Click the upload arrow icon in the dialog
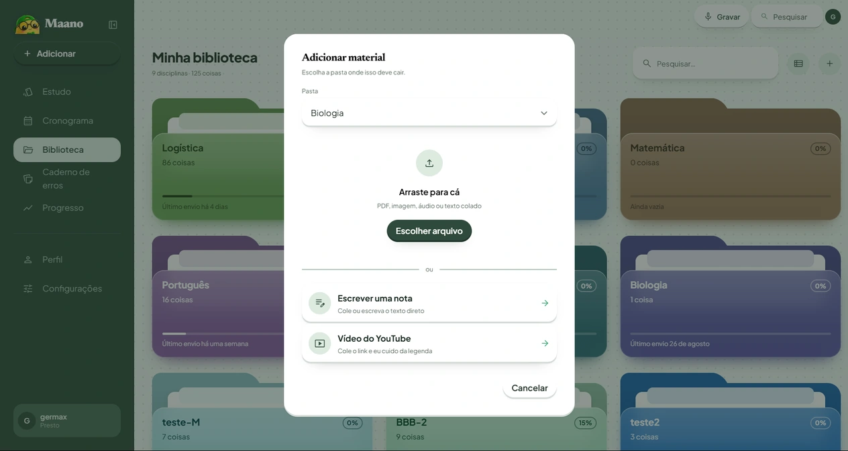Viewport: 848px width, 451px height. [429, 163]
